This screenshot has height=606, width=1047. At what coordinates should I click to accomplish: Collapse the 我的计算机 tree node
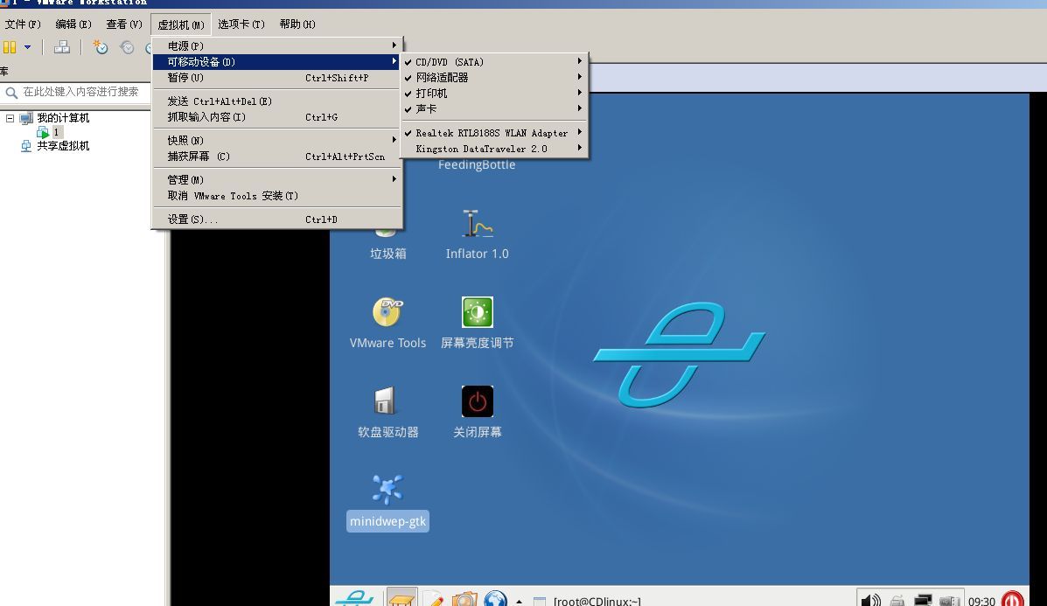10,118
